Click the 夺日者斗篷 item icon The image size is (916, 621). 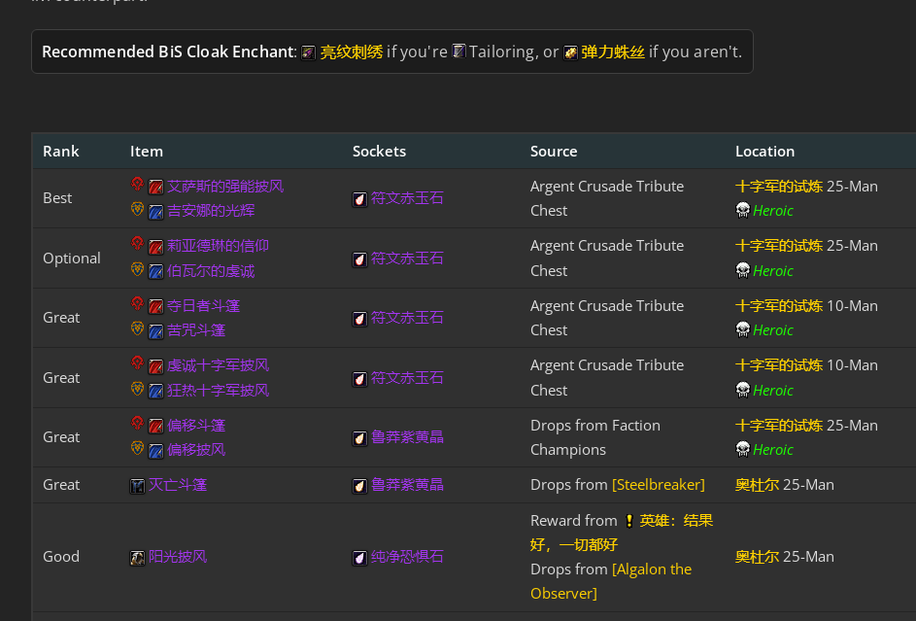tap(156, 307)
